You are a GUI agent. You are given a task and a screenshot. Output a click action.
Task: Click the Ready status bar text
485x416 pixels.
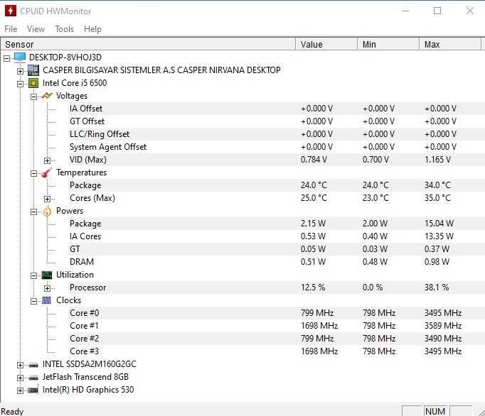[x=12, y=411]
